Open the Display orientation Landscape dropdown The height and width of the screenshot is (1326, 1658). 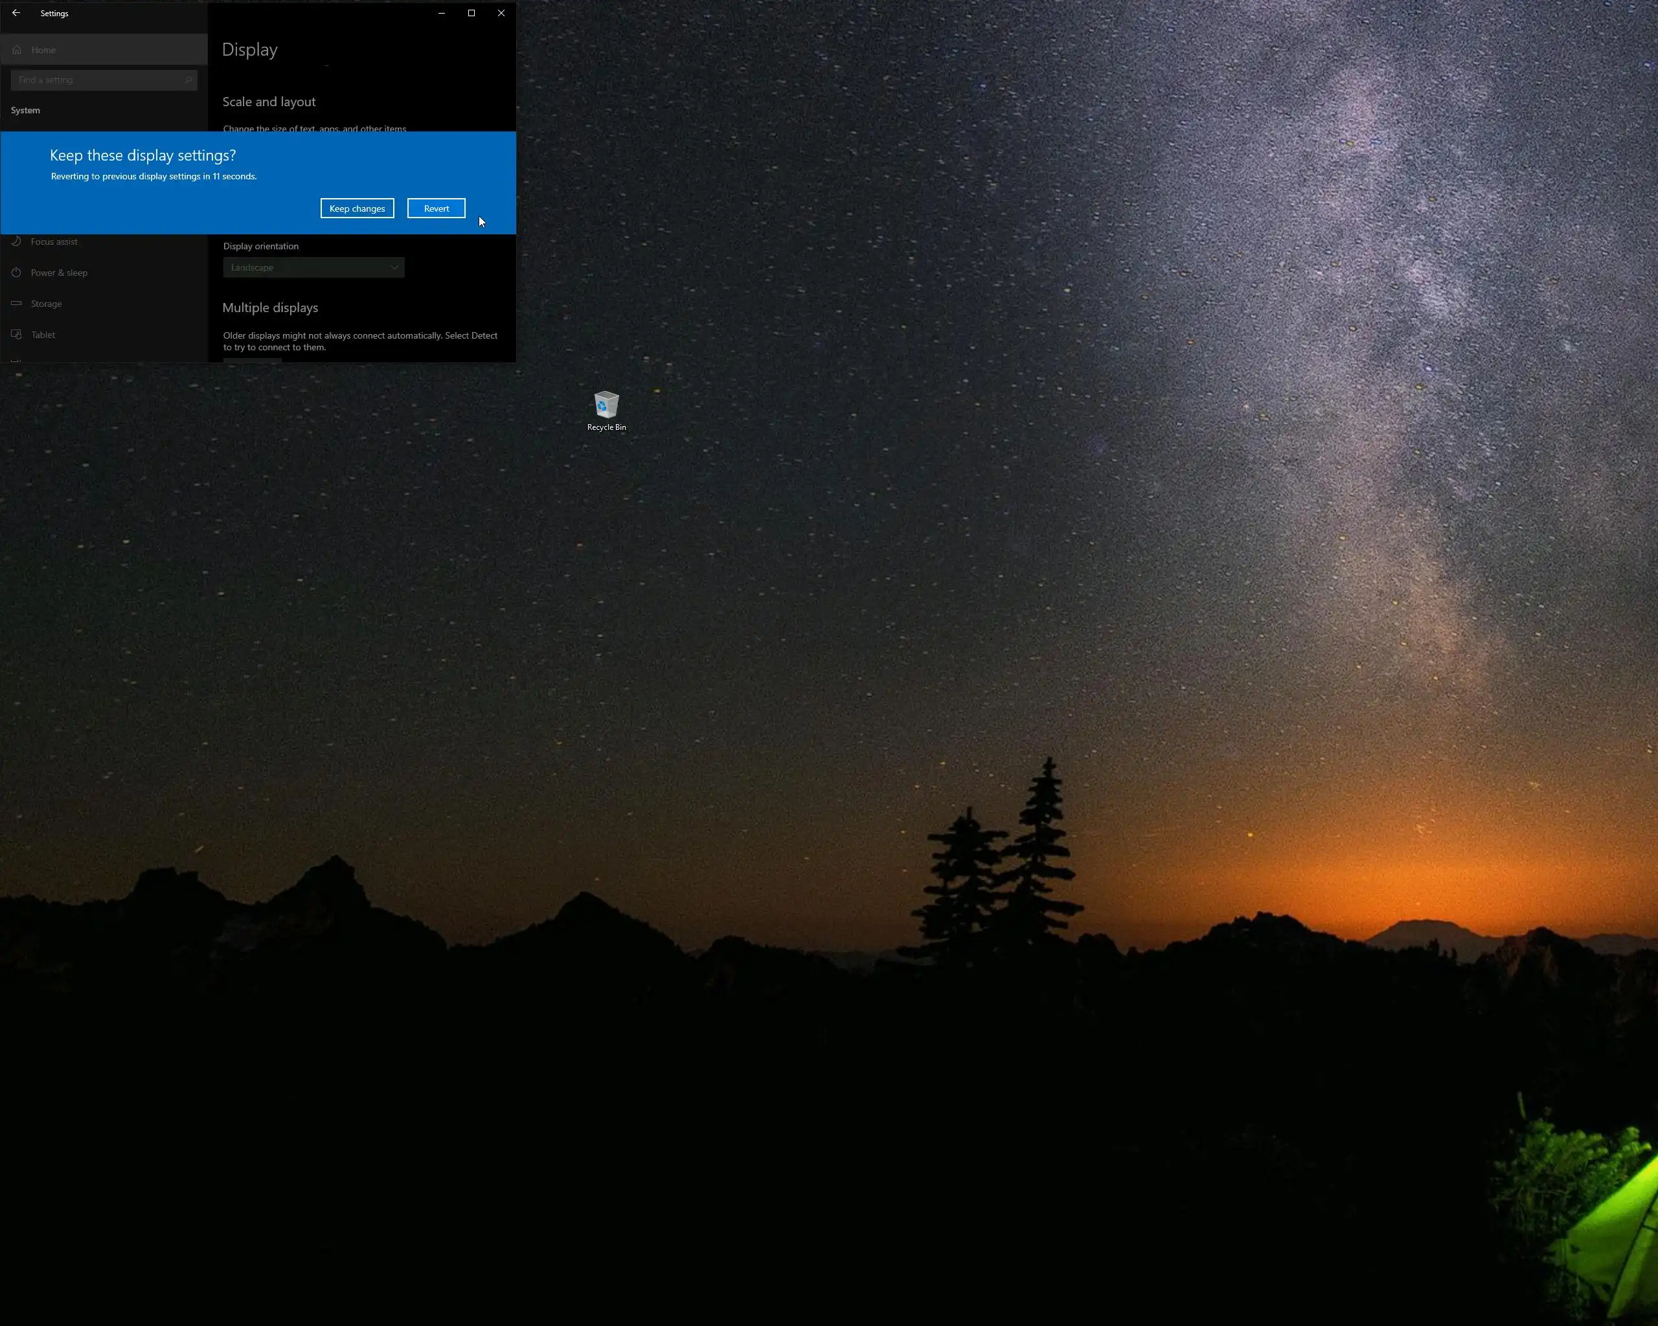click(x=313, y=267)
